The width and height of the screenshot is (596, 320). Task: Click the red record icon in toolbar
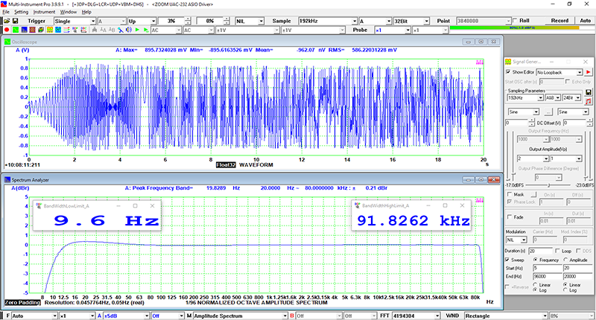point(7,31)
